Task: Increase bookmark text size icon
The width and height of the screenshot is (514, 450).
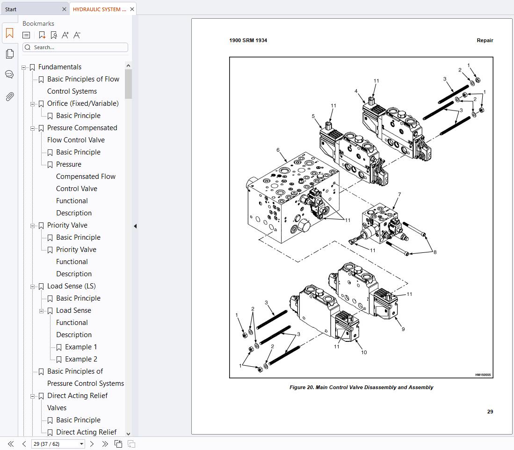Action: [x=65, y=35]
